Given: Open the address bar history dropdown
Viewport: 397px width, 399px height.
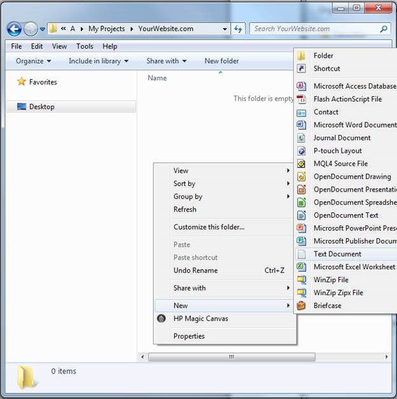Looking at the screenshot, I should tap(225, 29).
